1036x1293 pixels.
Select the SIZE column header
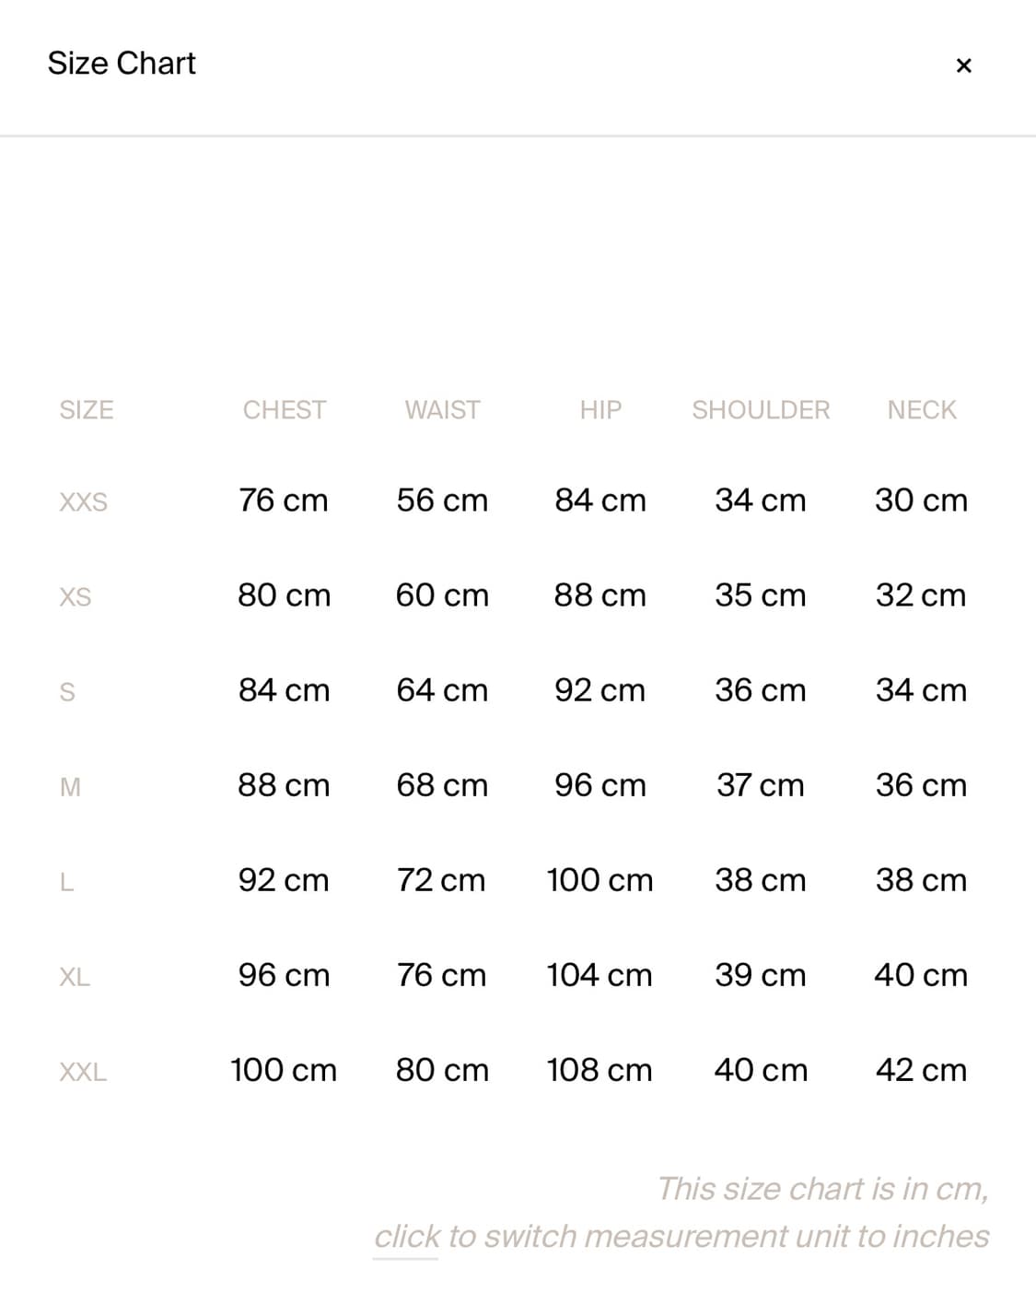click(87, 410)
